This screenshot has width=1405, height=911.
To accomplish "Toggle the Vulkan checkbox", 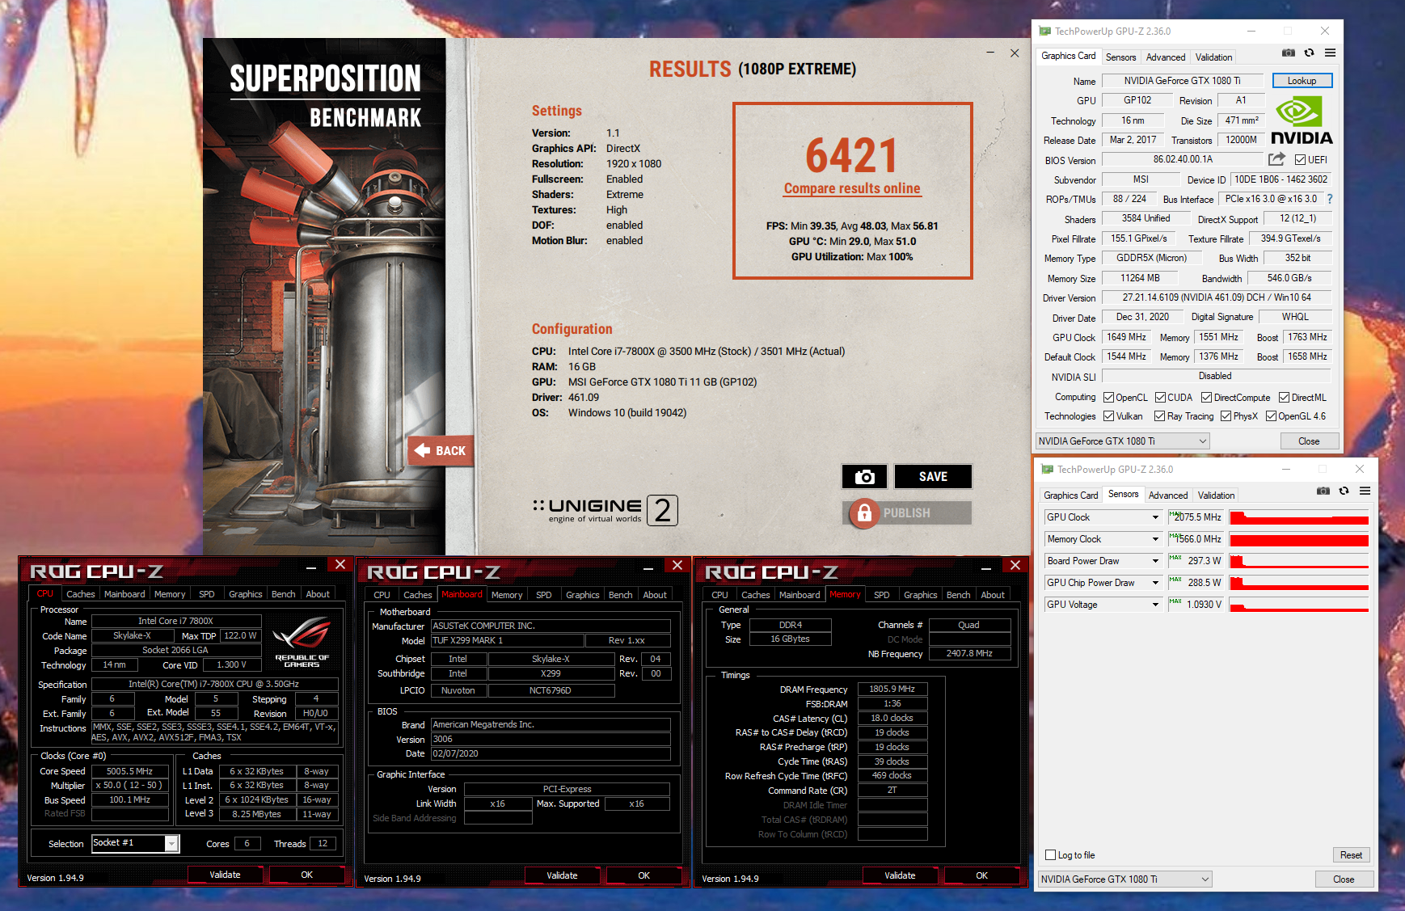I will (x=1108, y=416).
